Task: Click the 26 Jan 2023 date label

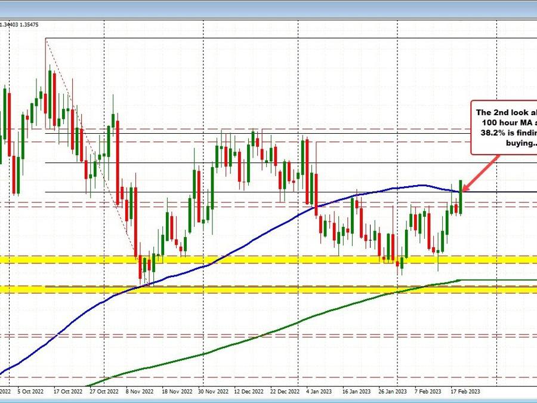Action: point(391,393)
